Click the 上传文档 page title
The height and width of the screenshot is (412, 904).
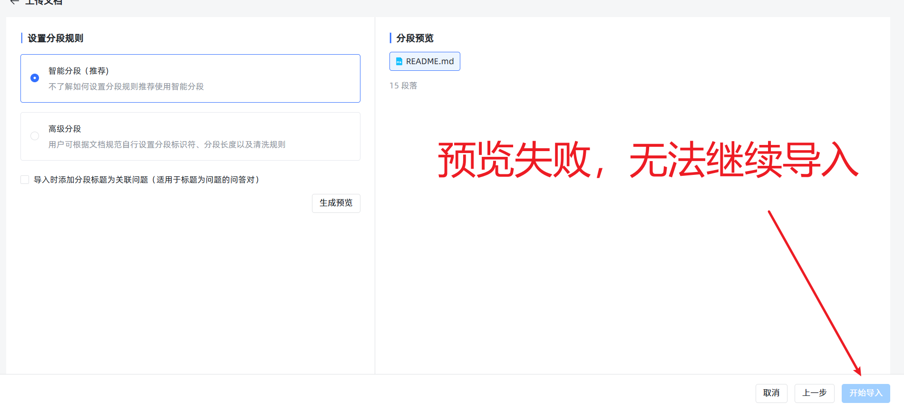point(44,2)
